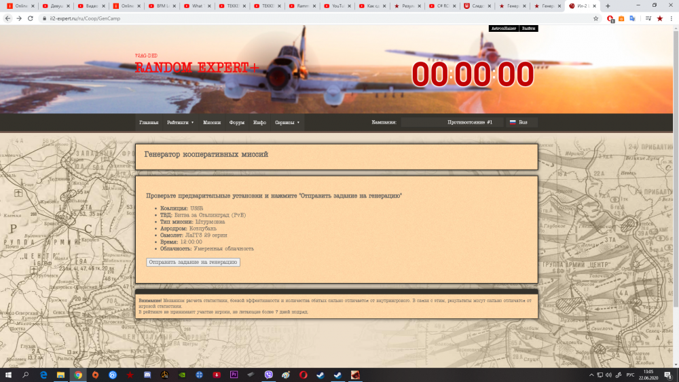Launch Adobe Premiere Pro from taskbar
This screenshot has width=679, height=382.
[x=234, y=375]
